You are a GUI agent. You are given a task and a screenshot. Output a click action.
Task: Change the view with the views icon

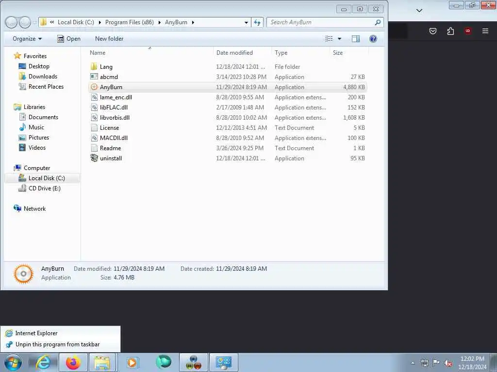coord(329,39)
